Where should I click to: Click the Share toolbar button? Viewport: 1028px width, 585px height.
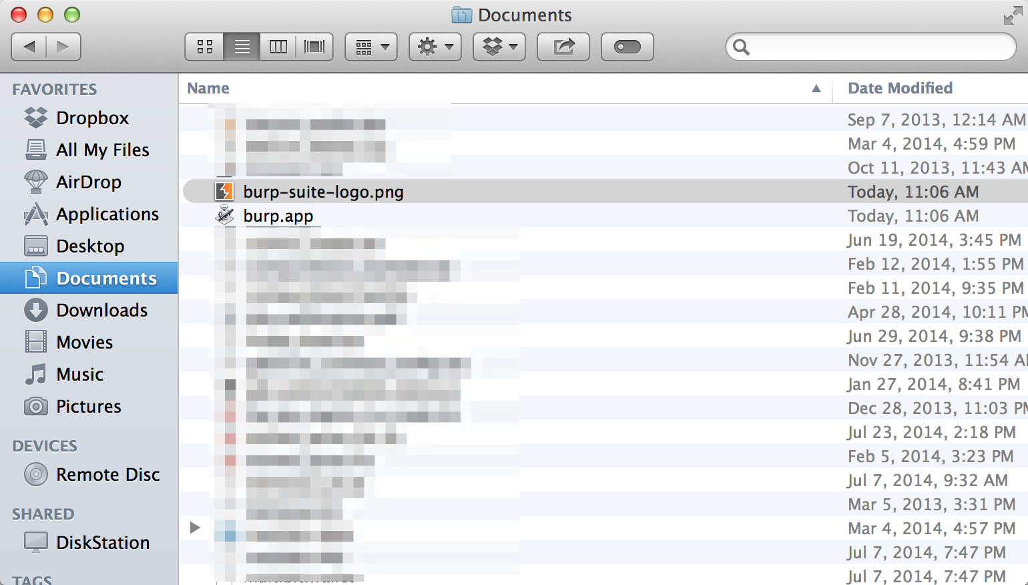click(x=563, y=47)
